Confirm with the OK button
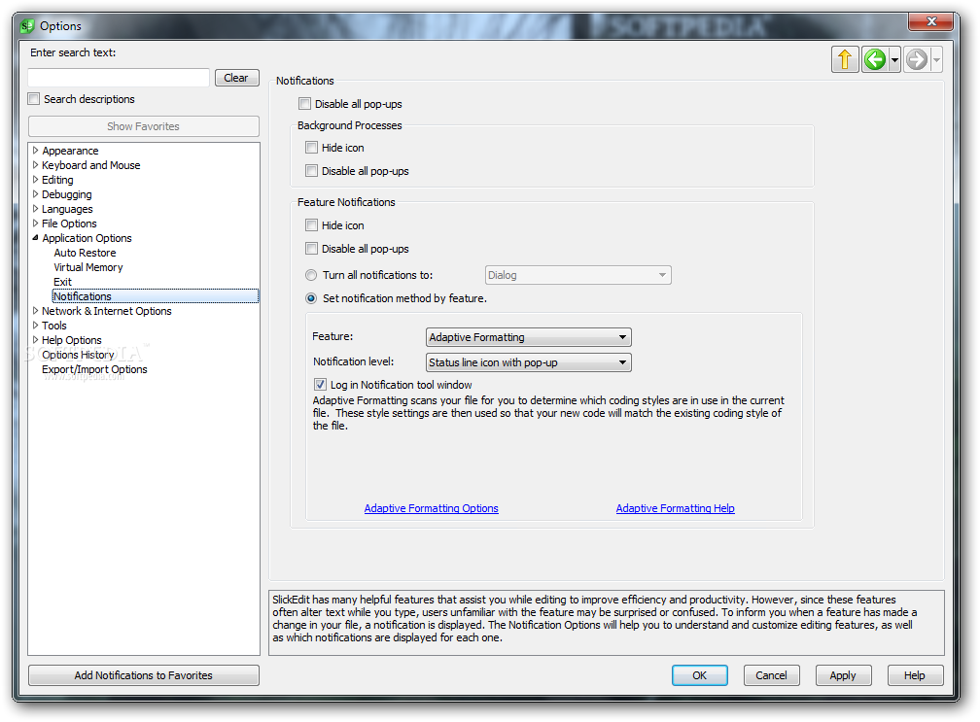Image resolution: width=980 pixels, height=722 pixels. (x=699, y=675)
